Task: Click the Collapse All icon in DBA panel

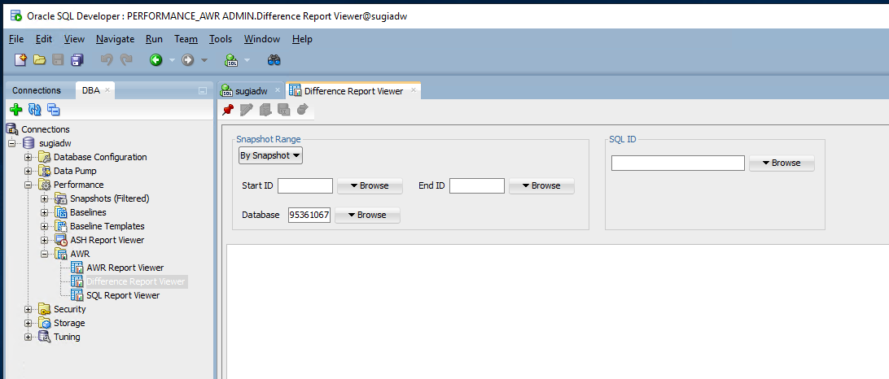Action: point(54,110)
